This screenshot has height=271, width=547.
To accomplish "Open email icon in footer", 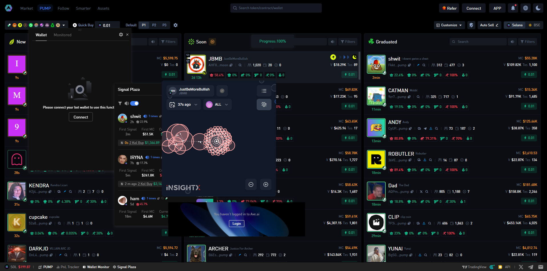I will 541,267.
